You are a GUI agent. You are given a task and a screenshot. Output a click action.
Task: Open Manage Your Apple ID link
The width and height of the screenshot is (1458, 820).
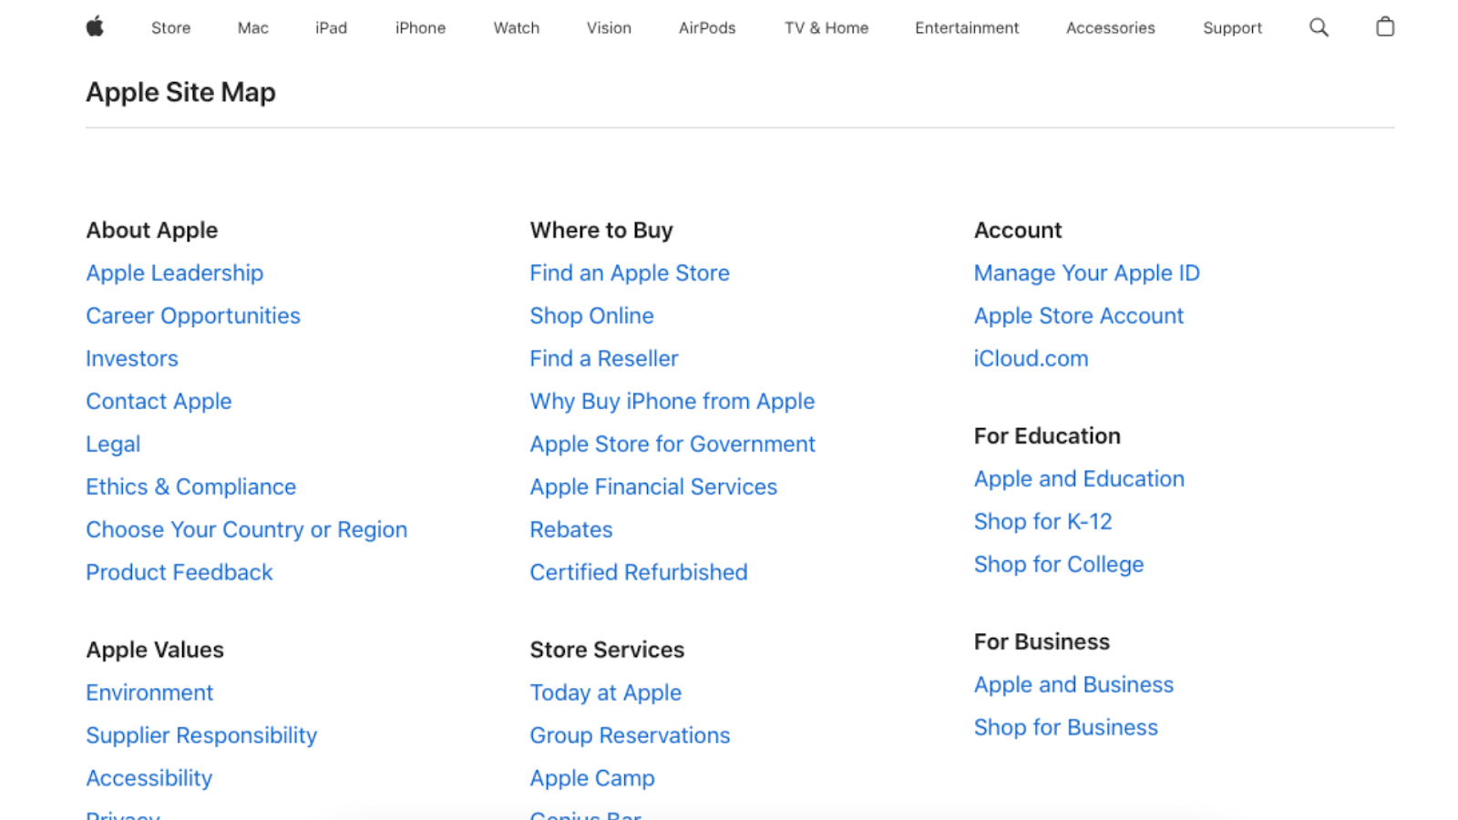point(1087,273)
